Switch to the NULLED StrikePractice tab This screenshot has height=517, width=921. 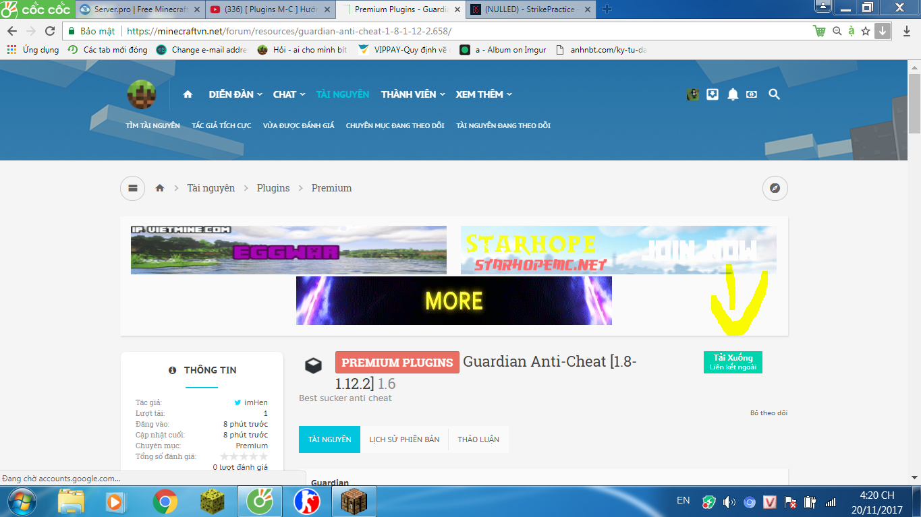point(530,9)
